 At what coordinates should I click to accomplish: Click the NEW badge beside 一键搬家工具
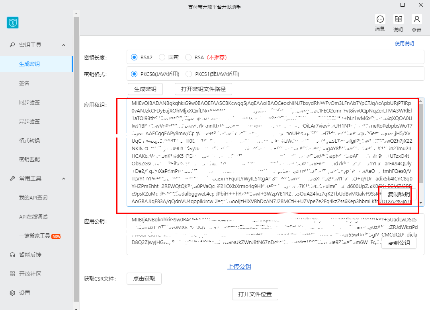[56, 236]
